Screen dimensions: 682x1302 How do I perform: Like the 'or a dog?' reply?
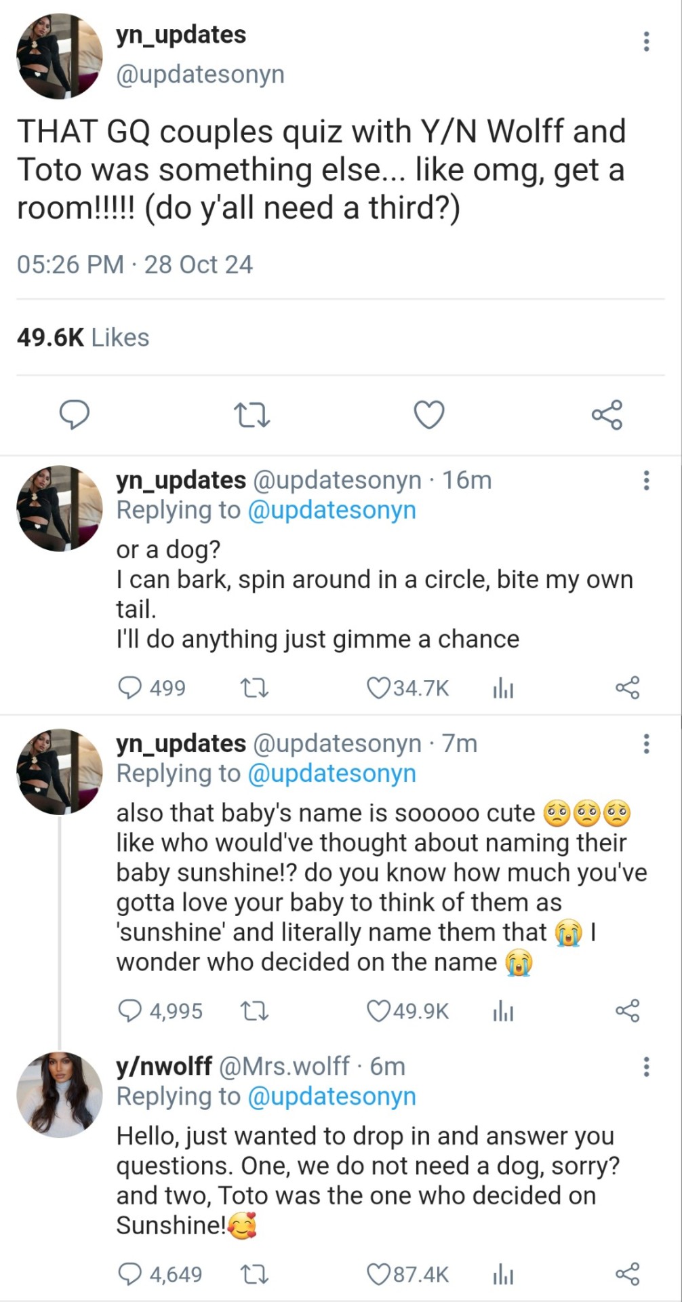click(377, 688)
